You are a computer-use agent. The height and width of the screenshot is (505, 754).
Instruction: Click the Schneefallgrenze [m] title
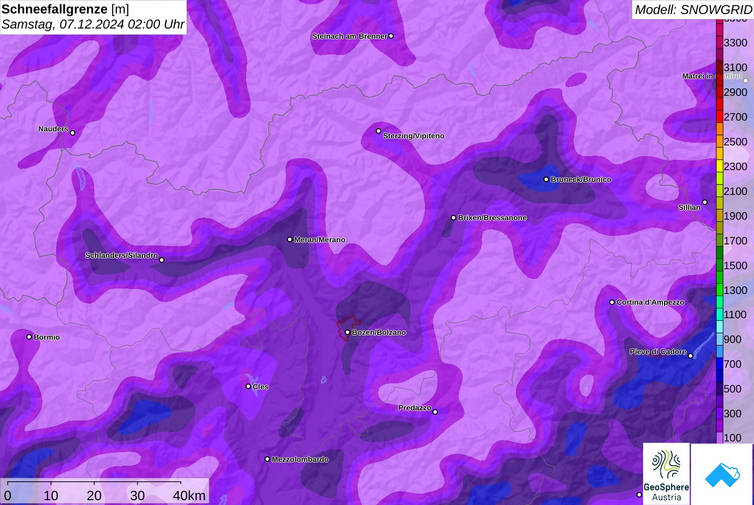point(65,9)
